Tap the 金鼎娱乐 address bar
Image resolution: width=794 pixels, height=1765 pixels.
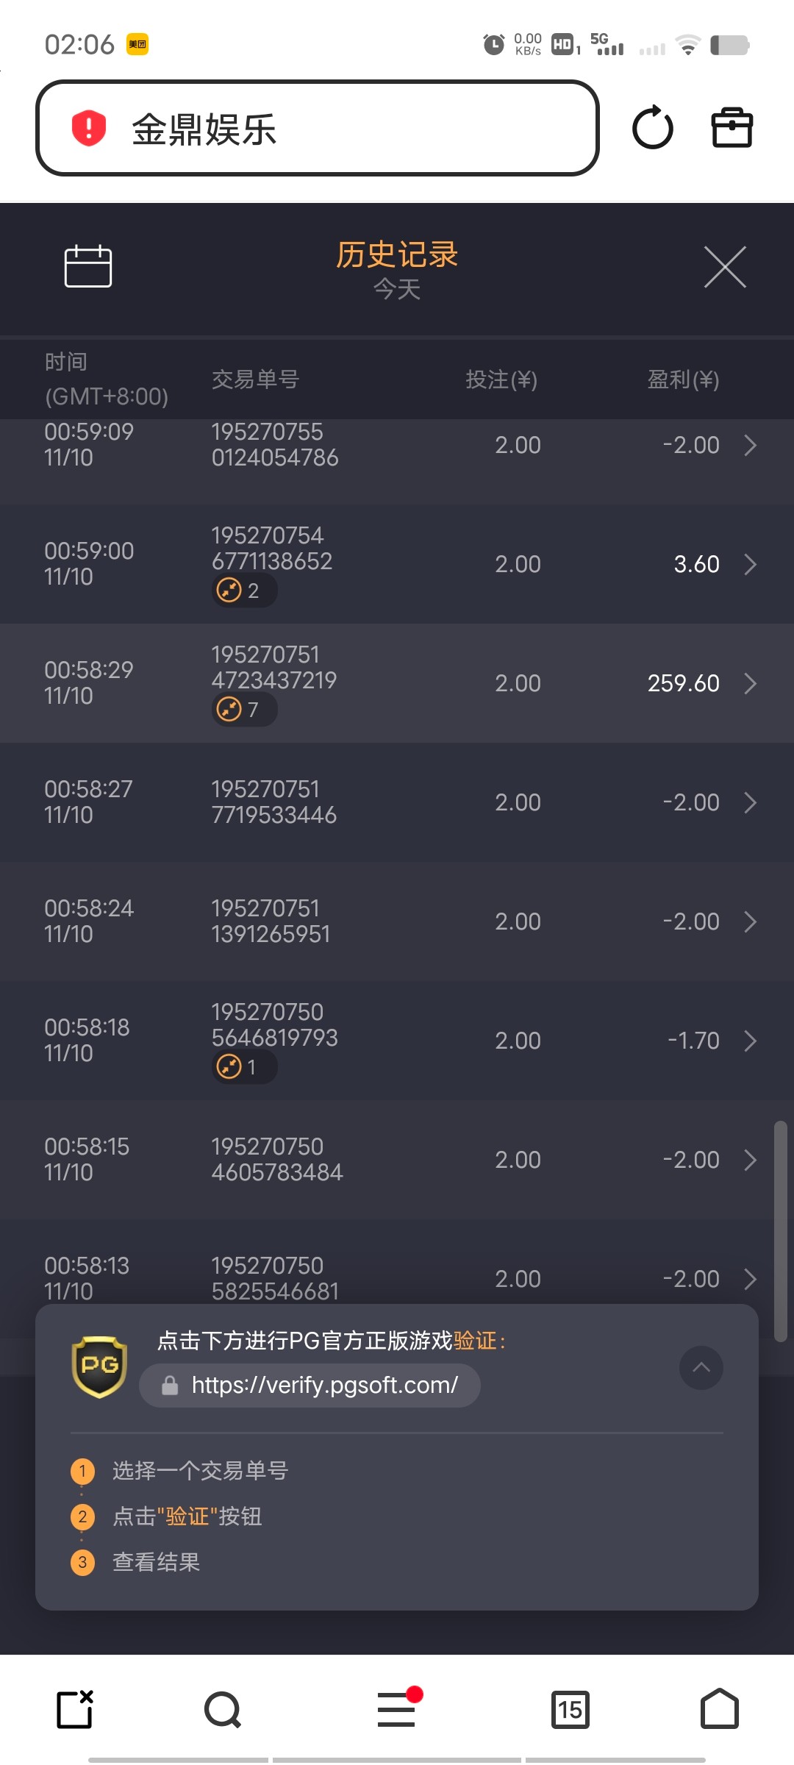point(318,128)
